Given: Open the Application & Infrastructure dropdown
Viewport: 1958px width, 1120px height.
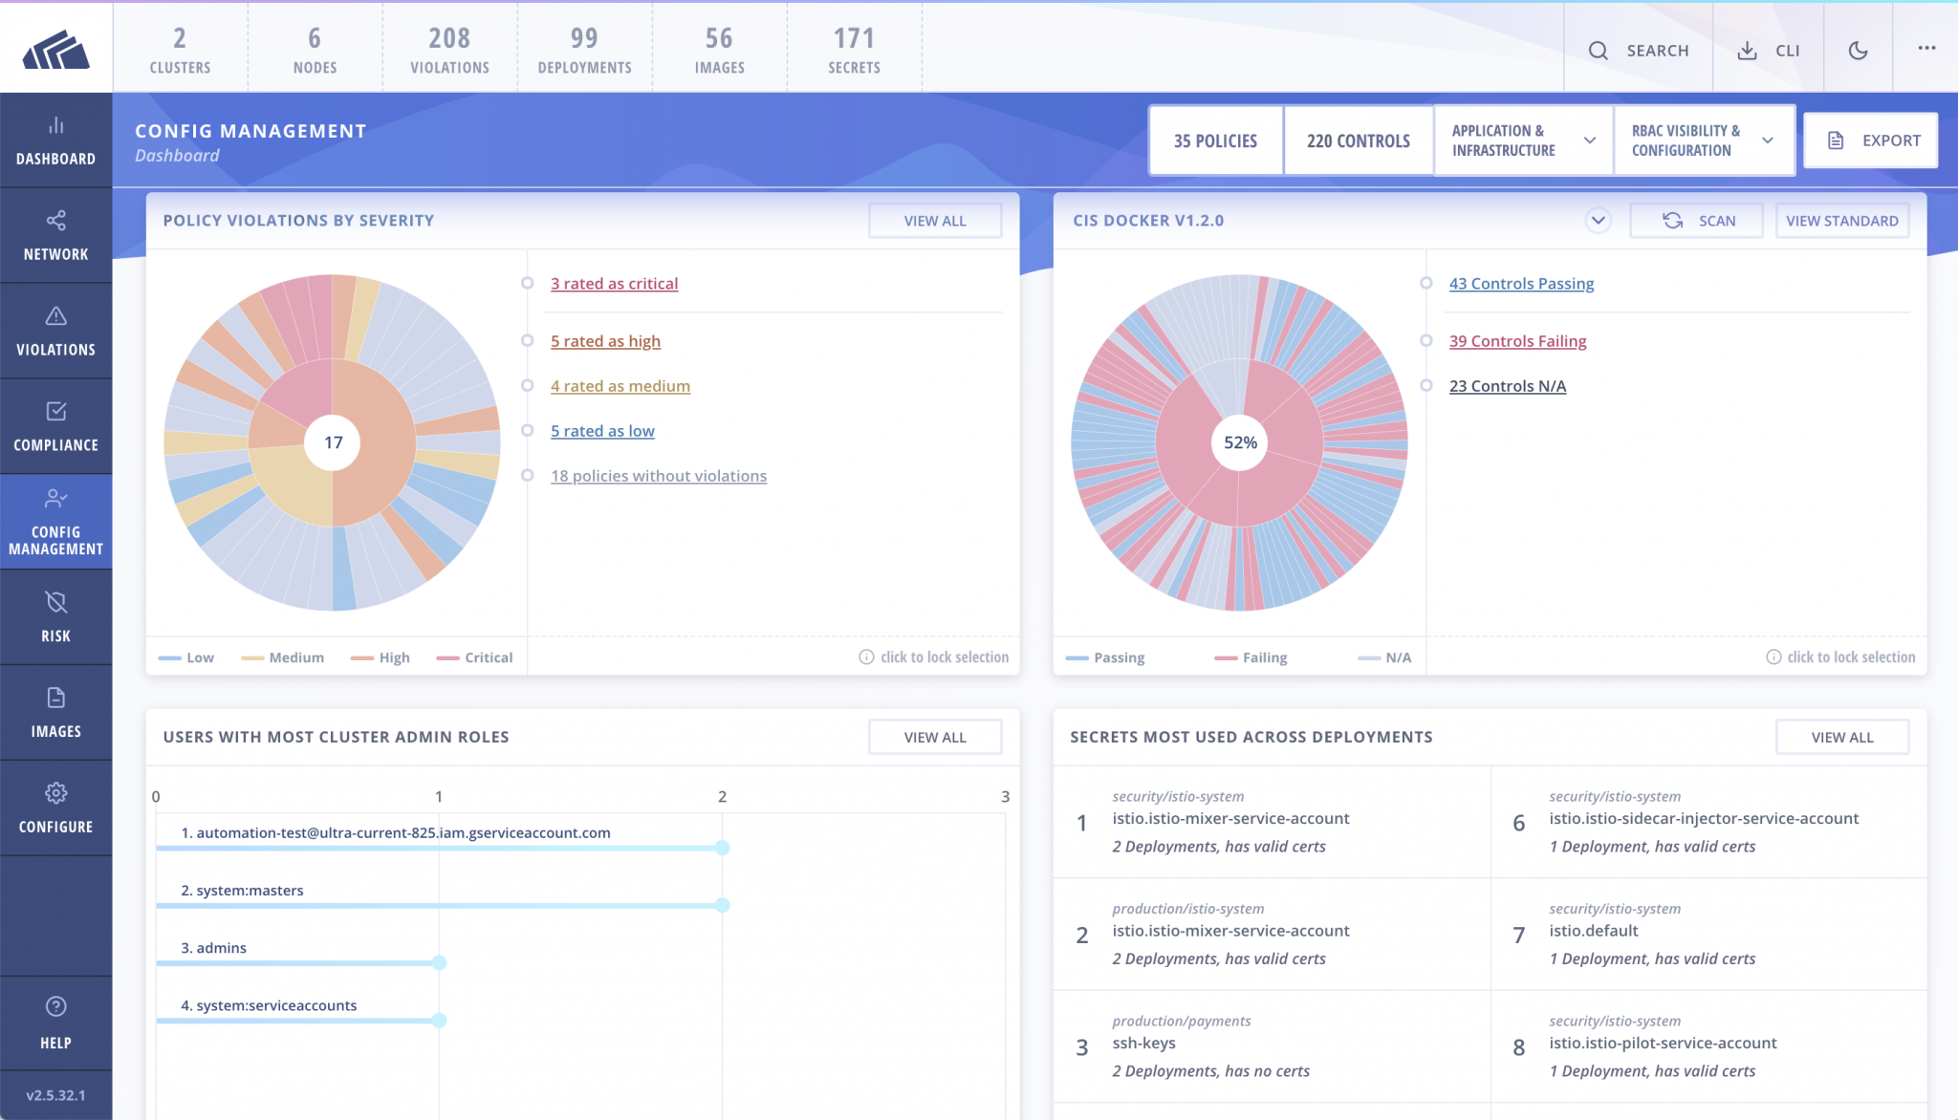Looking at the screenshot, I should pyautogui.click(x=1522, y=140).
